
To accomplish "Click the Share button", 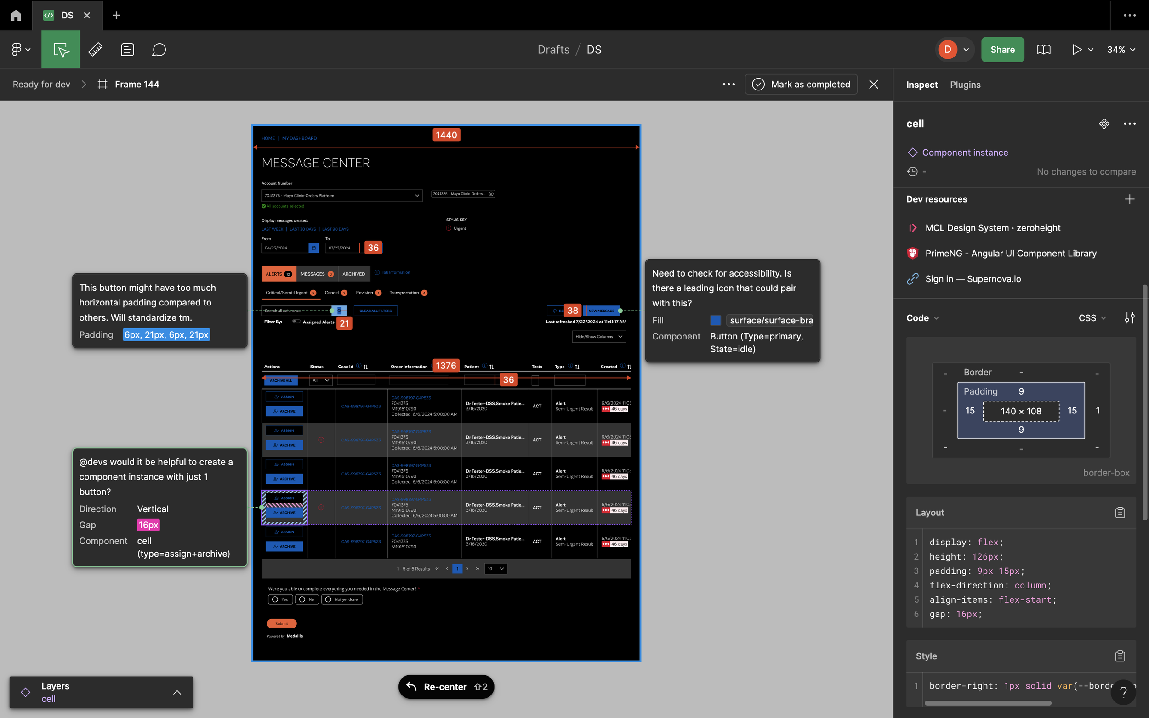I will coord(1002,50).
